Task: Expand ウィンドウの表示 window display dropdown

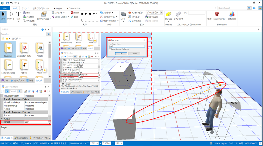Action: point(109,21)
